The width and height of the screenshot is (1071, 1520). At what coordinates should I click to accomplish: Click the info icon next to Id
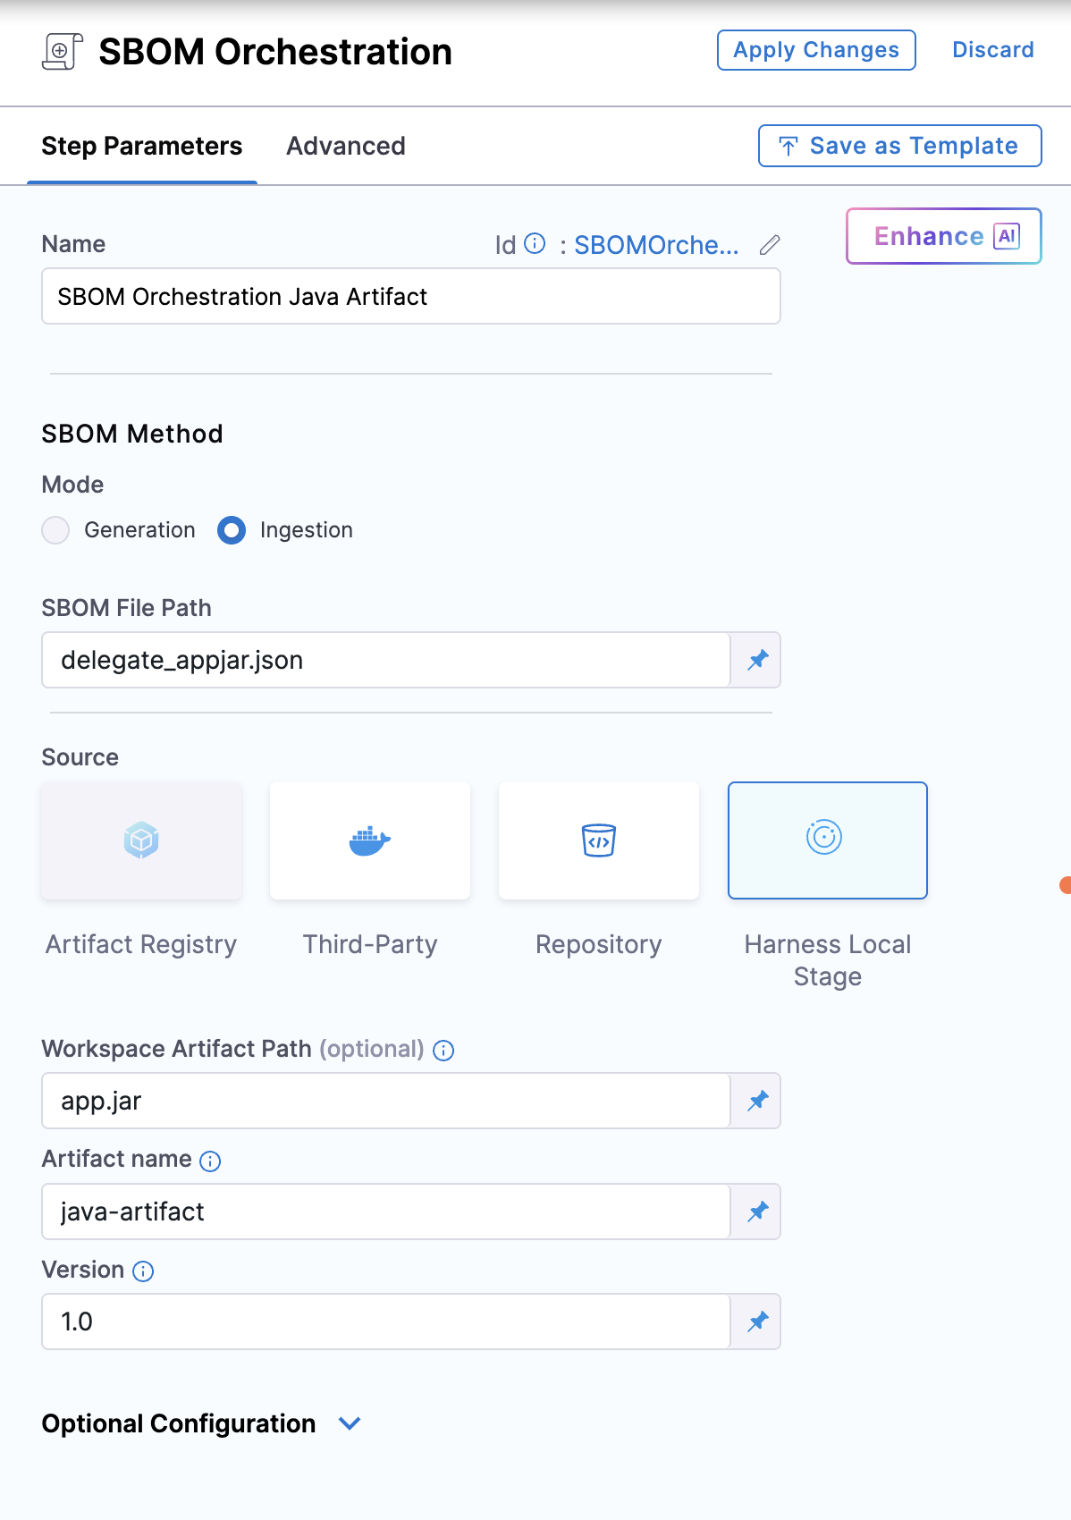coord(535,244)
